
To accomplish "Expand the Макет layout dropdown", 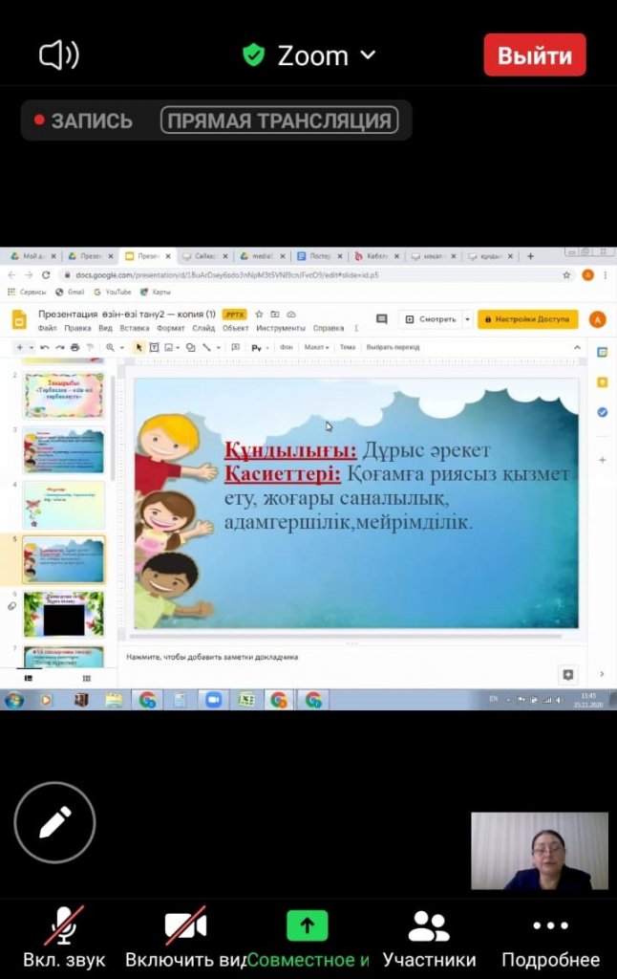I will click(x=316, y=347).
